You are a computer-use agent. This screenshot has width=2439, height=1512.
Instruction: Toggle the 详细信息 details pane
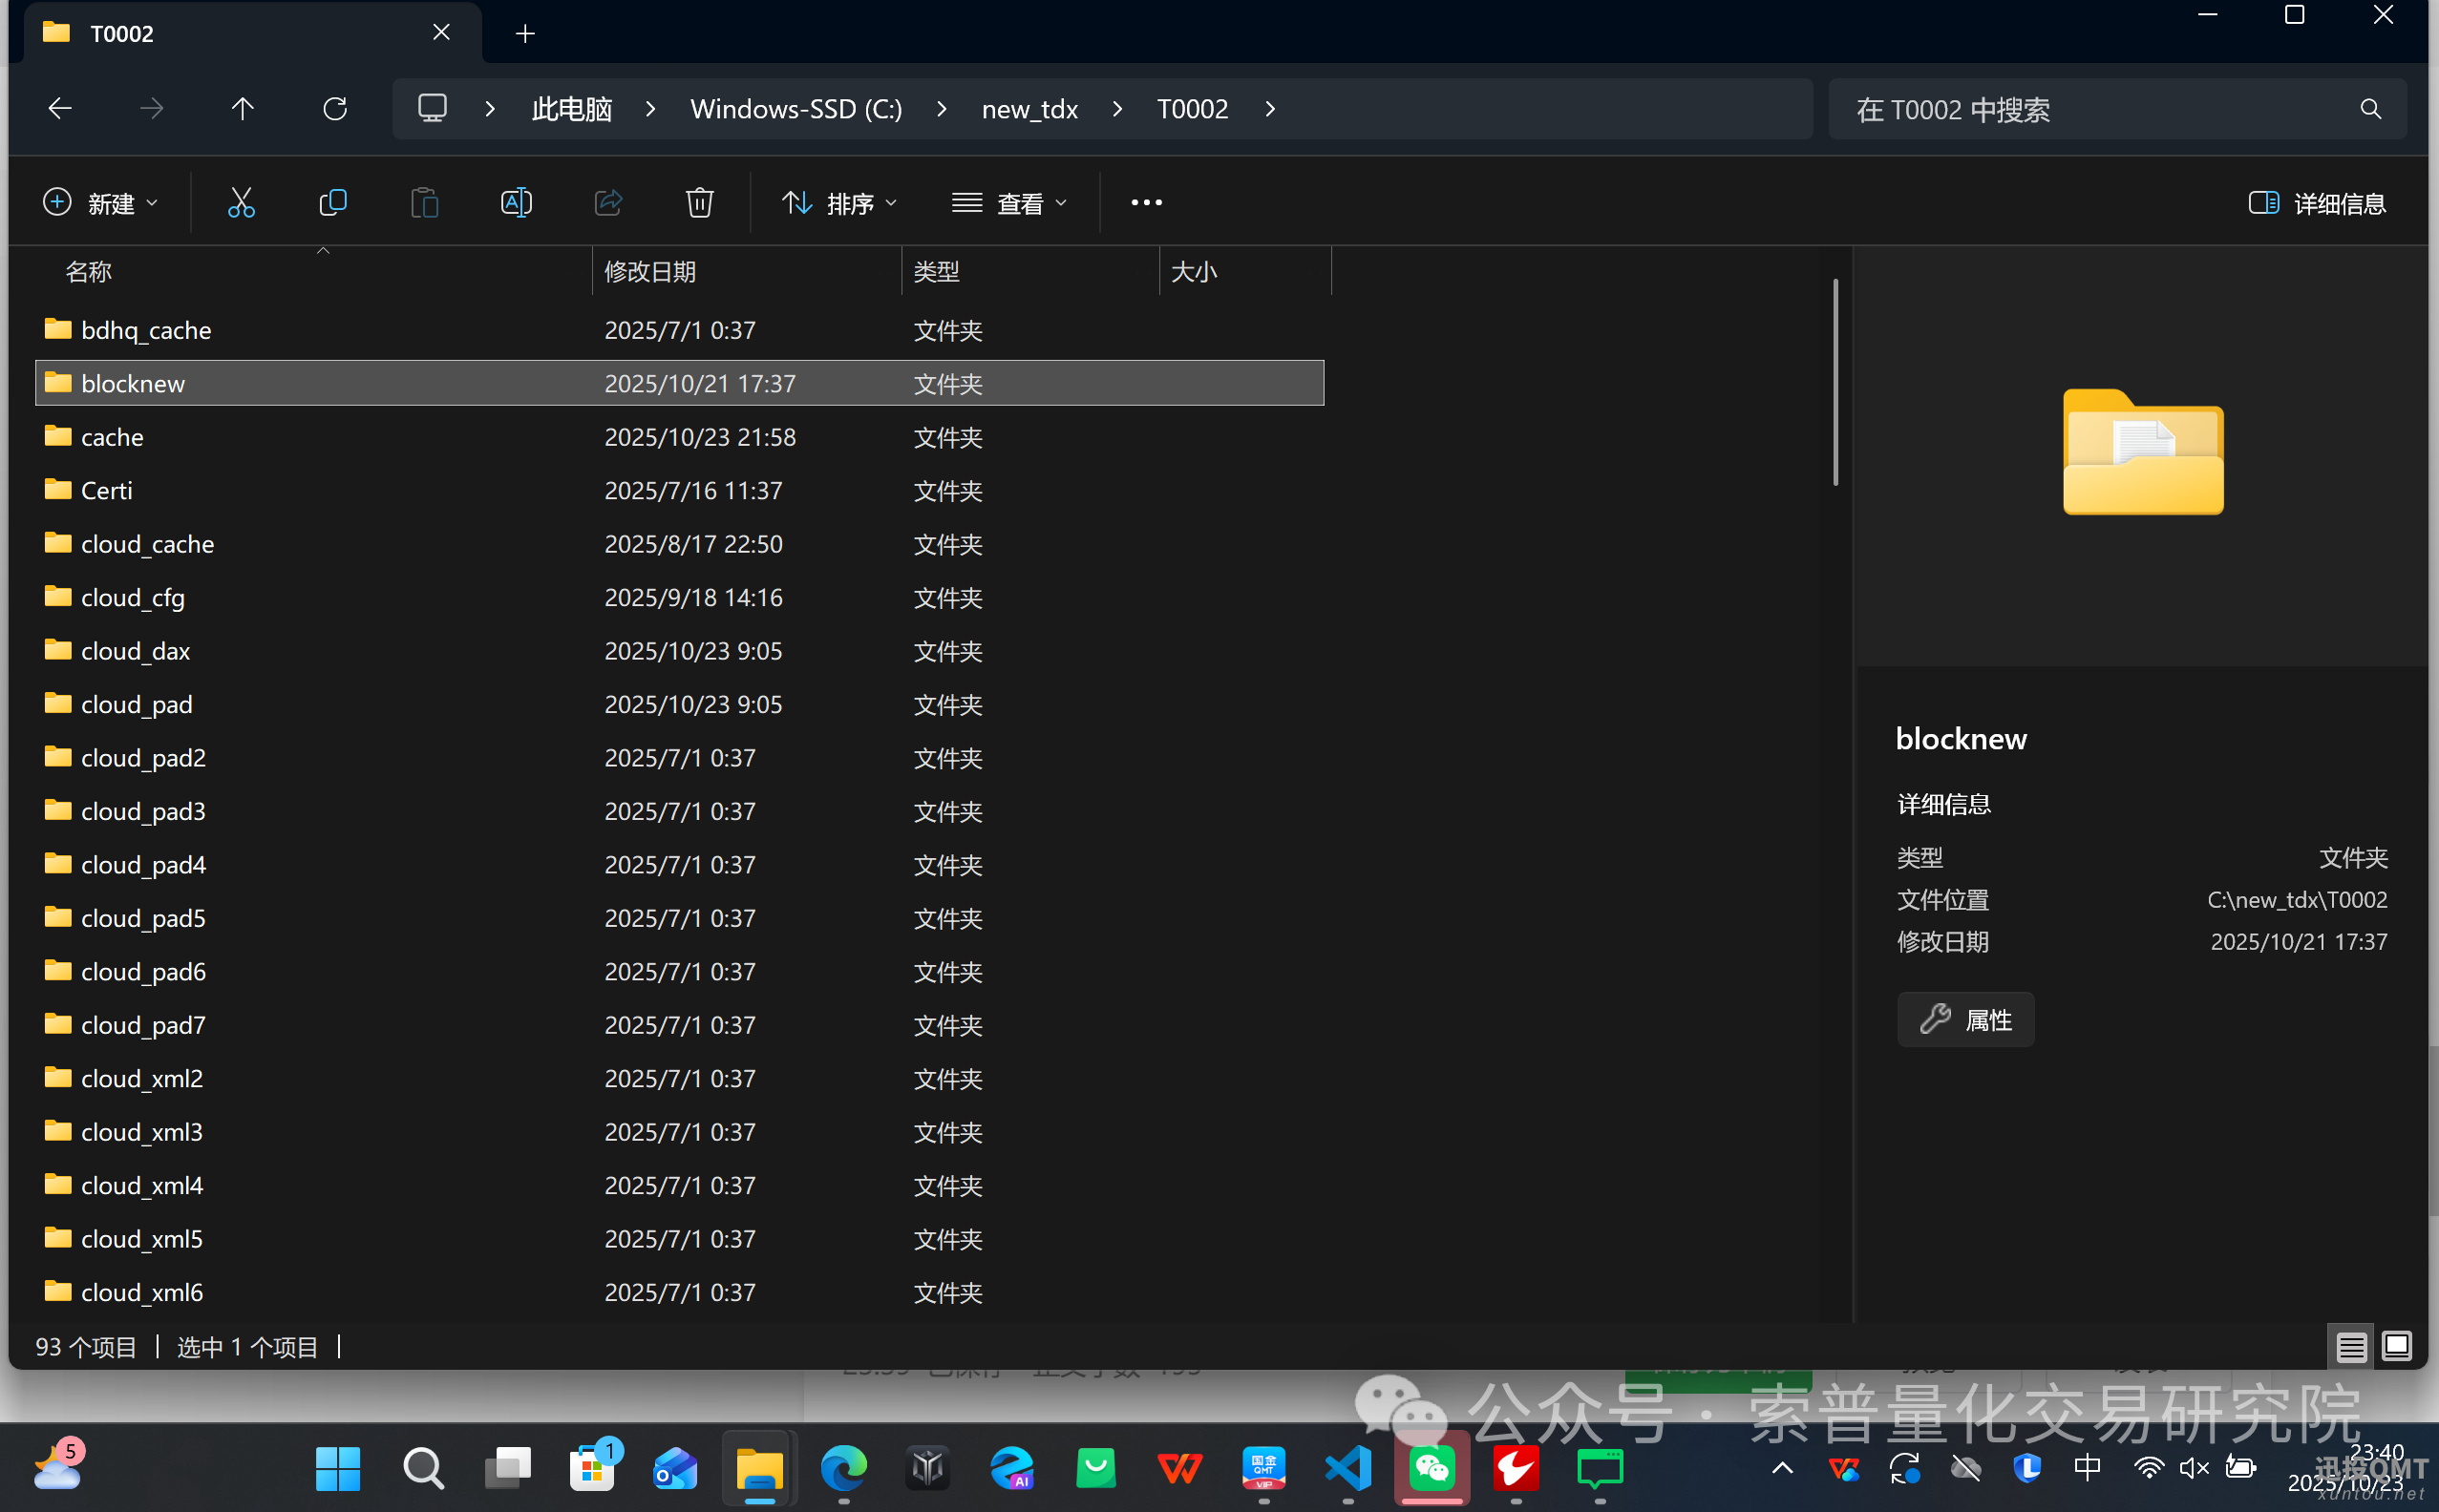click(2316, 203)
